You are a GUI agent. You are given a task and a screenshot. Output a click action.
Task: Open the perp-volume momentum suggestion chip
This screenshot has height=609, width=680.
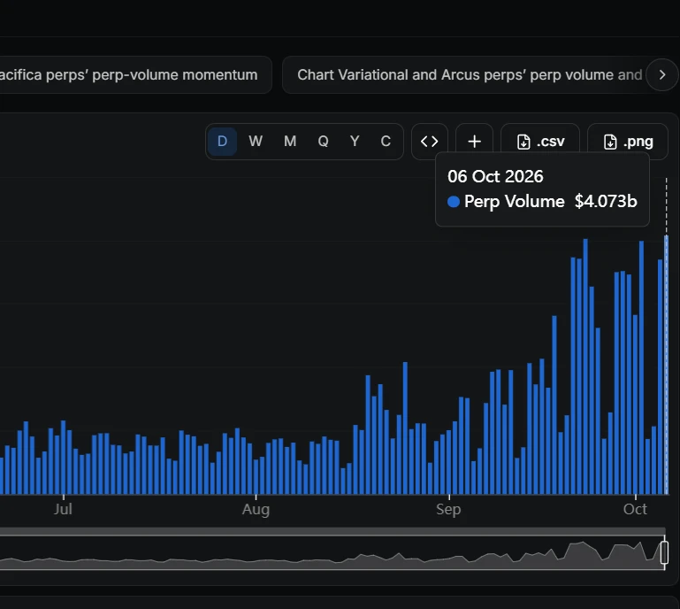pyautogui.click(x=134, y=74)
